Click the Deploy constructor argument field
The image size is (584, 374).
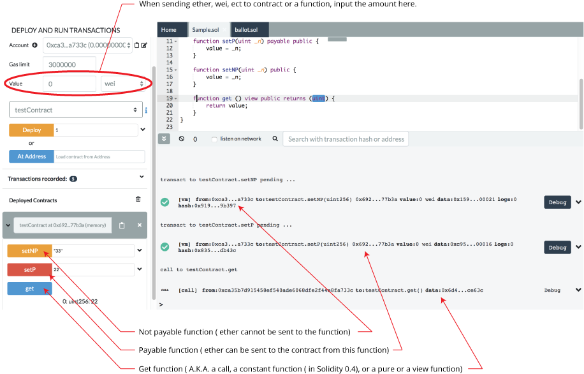click(x=96, y=130)
